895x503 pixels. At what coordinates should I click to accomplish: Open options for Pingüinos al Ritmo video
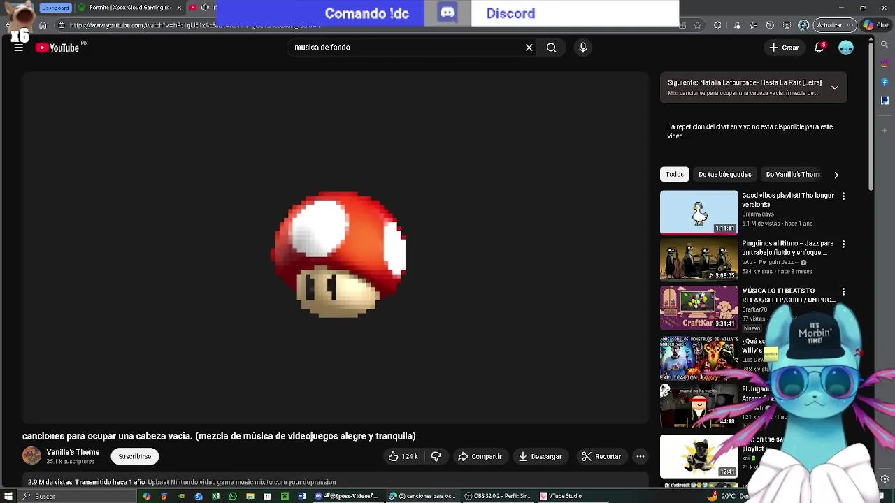(843, 245)
